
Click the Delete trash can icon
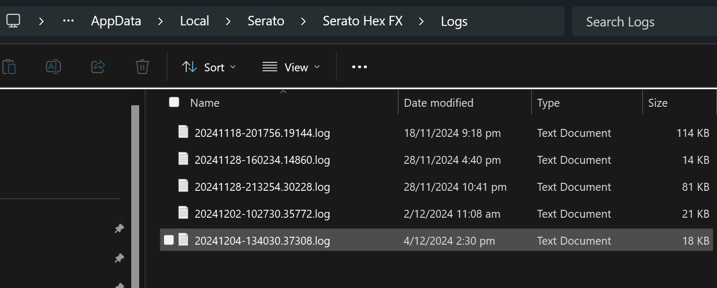point(142,67)
